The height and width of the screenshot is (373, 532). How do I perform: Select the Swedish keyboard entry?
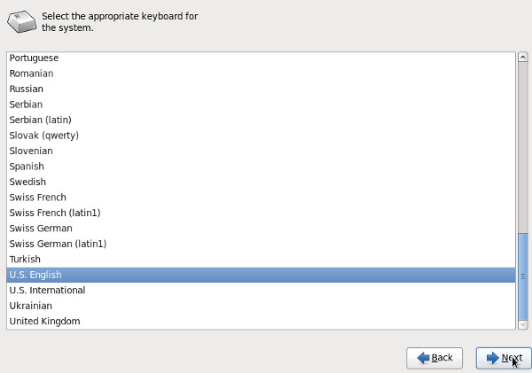(261, 182)
